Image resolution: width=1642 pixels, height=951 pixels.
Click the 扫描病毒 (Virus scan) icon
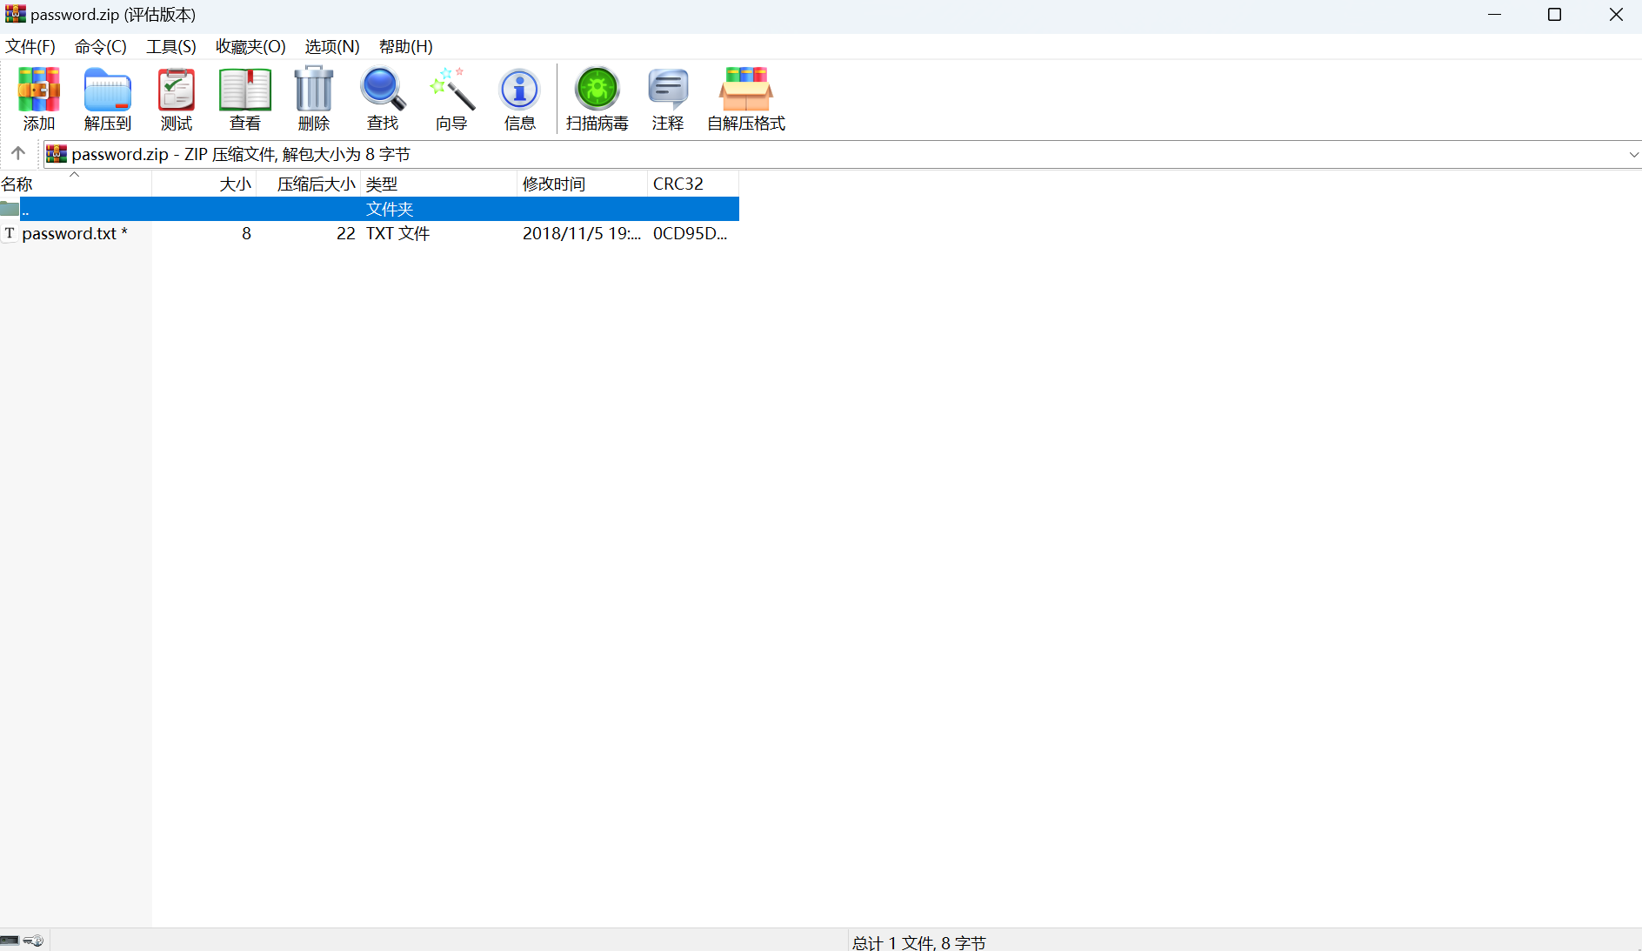pos(597,90)
